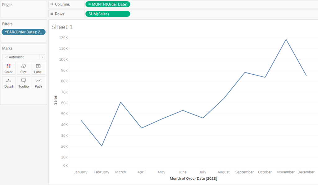Screen dimensions: 318x185
Task: Click the Columns shelf icon
Action: (x=52, y=4)
